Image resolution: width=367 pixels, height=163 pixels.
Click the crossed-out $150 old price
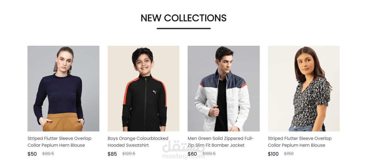pos(289,154)
